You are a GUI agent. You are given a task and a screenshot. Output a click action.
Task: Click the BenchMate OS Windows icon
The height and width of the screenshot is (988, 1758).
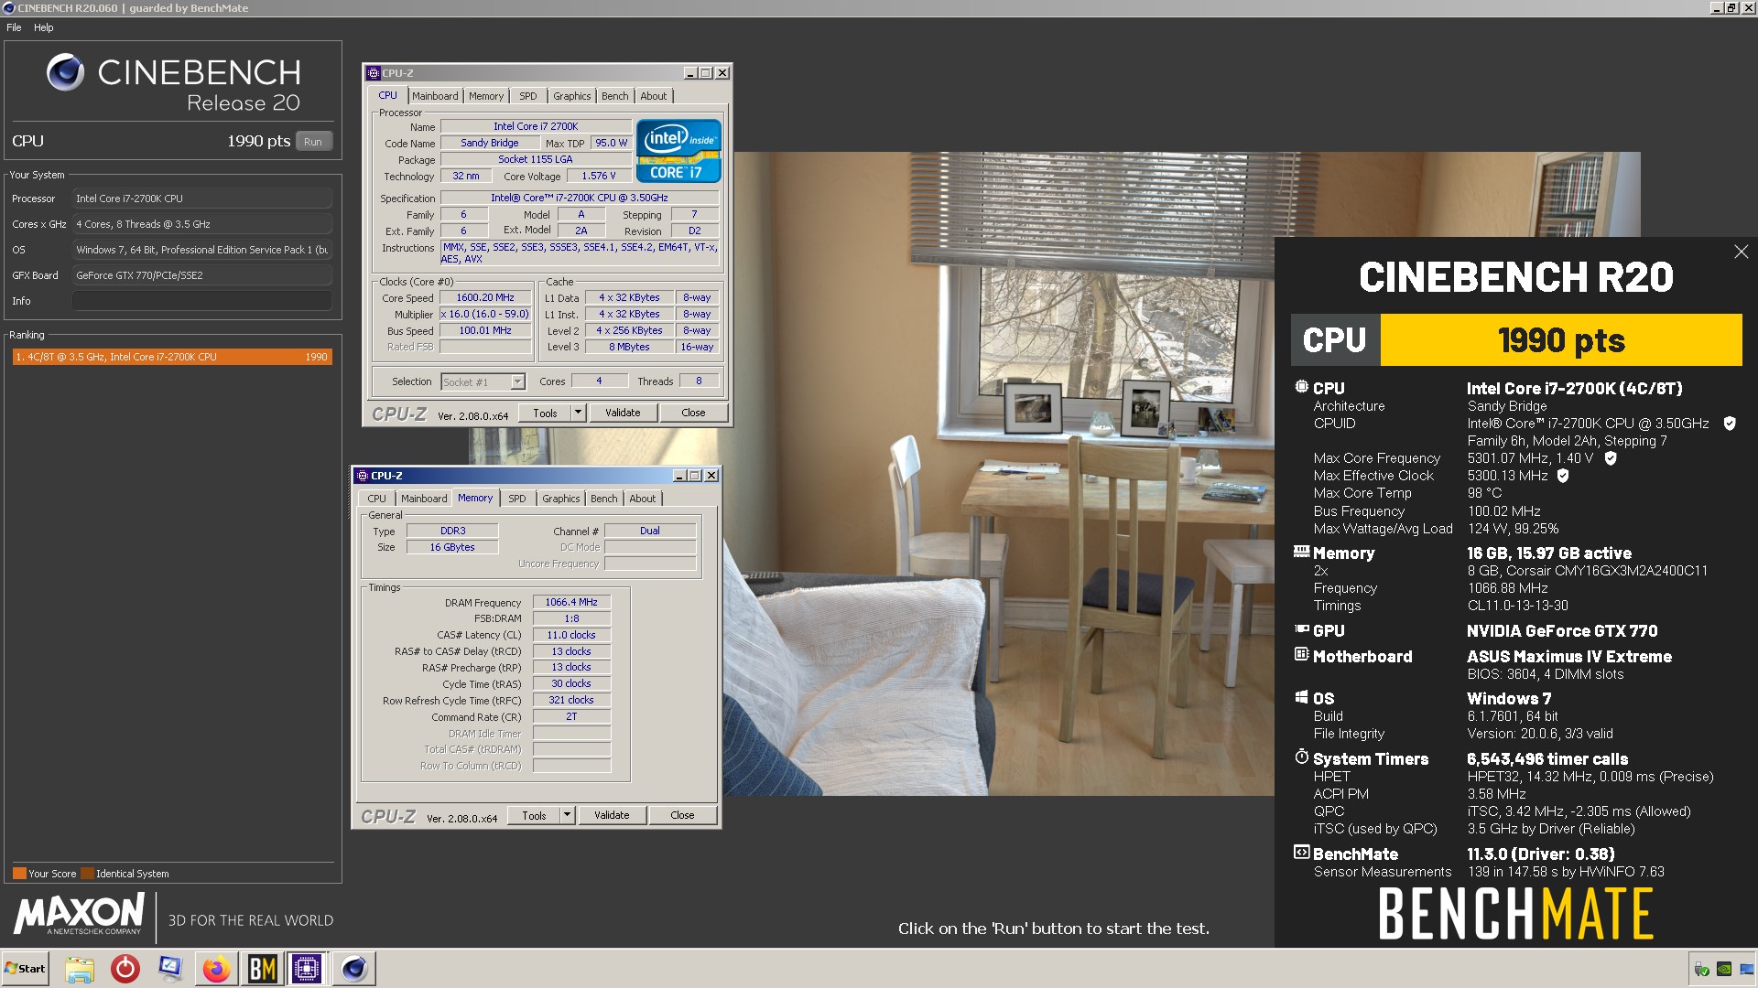[x=1301, y=697]
